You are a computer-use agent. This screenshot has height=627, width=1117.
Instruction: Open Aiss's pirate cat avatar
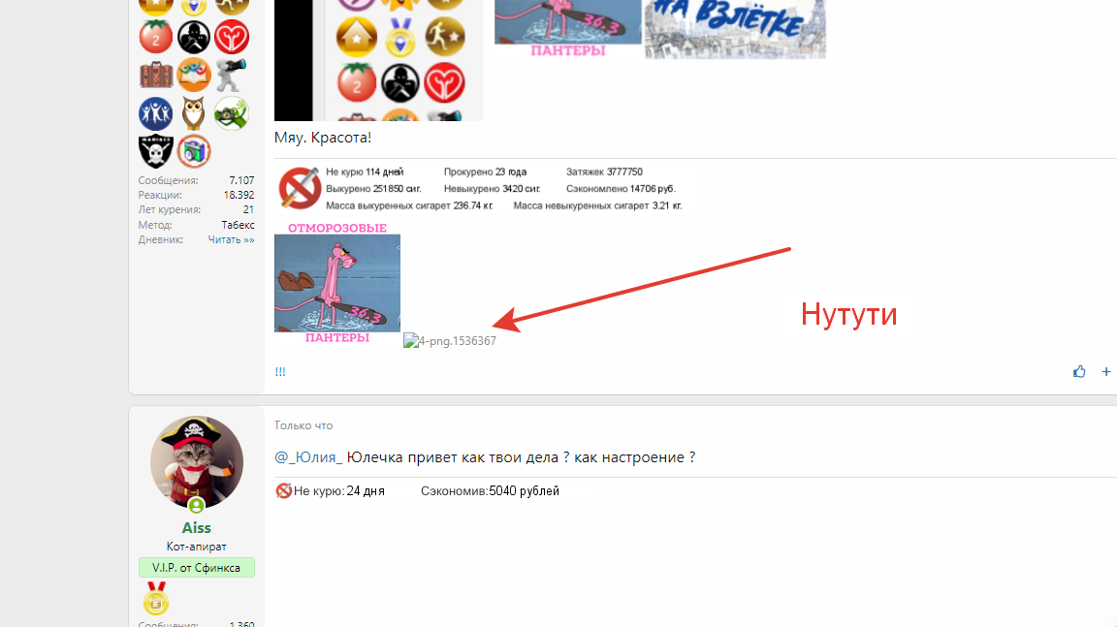pos(197,462)
